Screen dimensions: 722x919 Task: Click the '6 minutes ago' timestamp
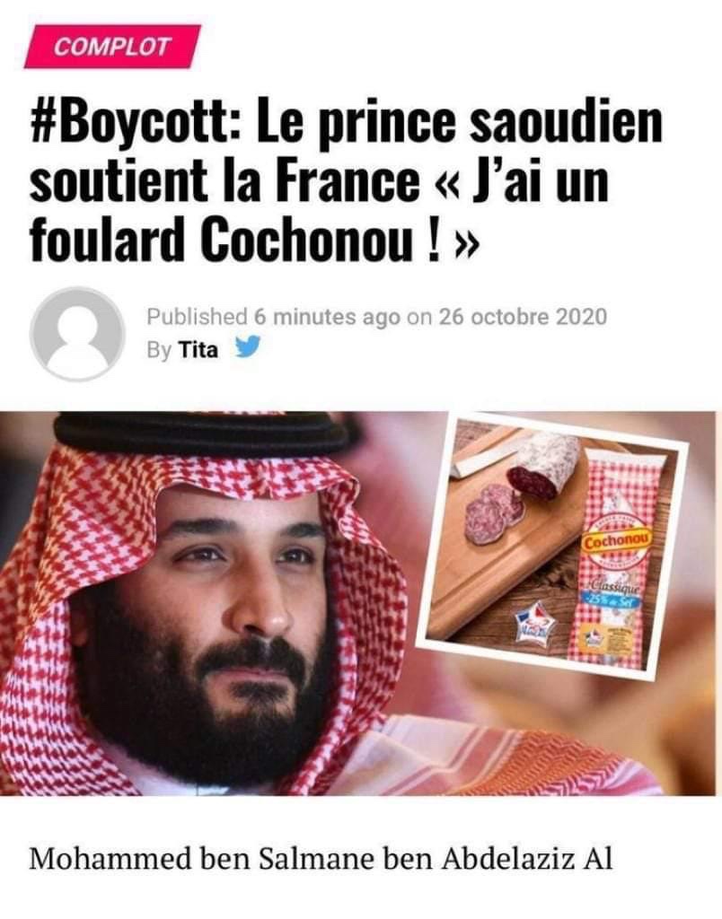click(327, 317)
